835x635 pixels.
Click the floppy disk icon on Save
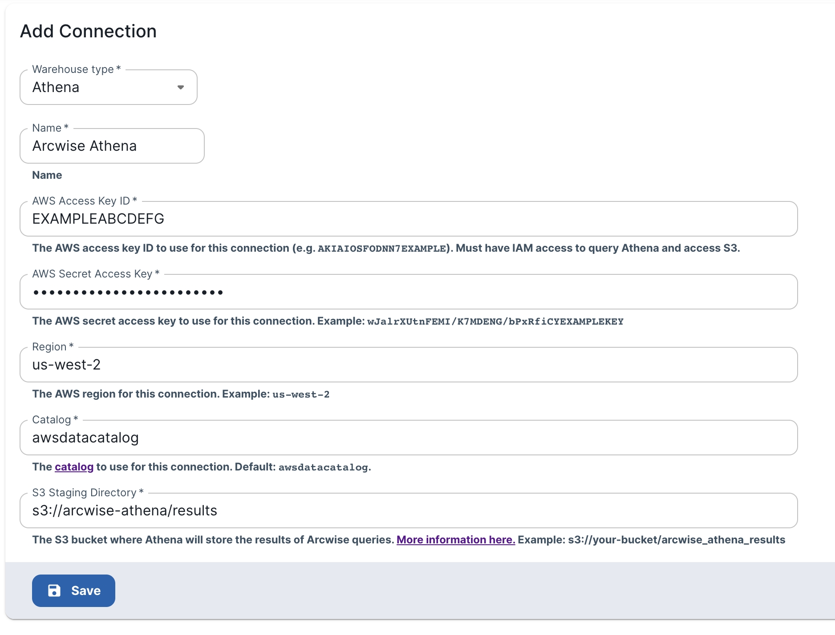tap(54, 591)
